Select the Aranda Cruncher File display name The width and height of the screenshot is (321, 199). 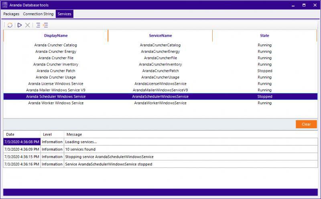pyautogui.click(x=56, y=58)
